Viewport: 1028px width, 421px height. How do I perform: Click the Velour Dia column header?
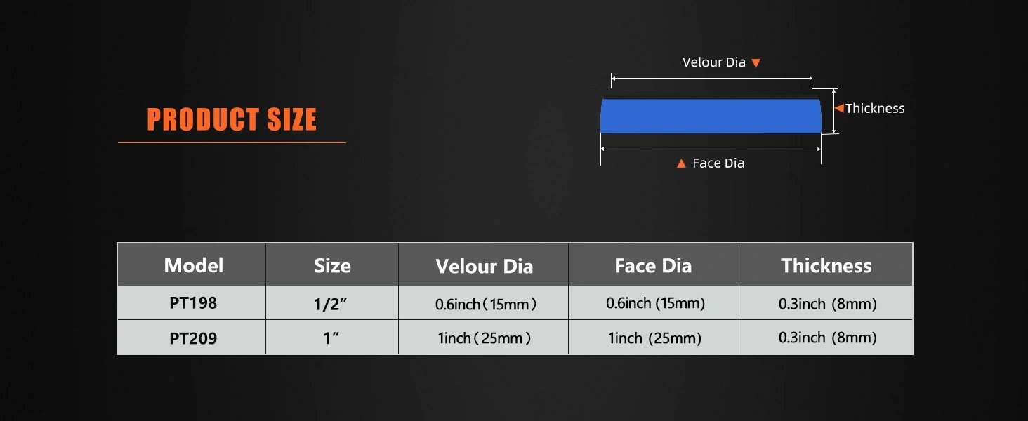484,266
